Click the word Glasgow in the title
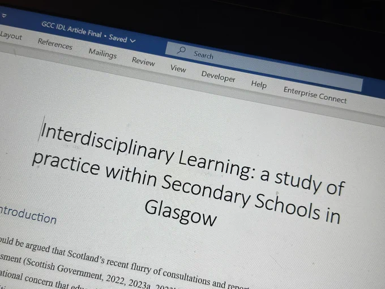This screenshot has width=385, height=289. [181, 212]
